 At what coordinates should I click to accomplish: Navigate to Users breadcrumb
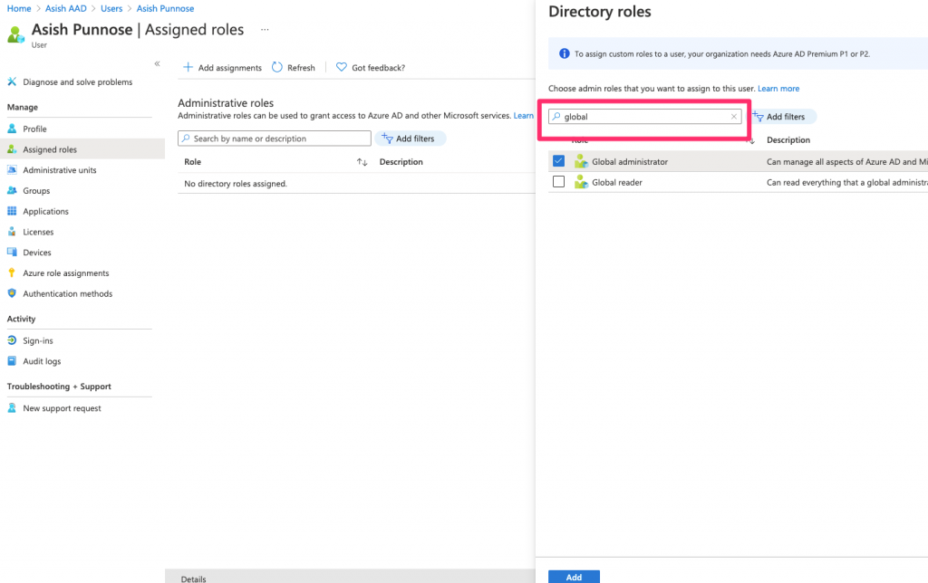(111, 8)
